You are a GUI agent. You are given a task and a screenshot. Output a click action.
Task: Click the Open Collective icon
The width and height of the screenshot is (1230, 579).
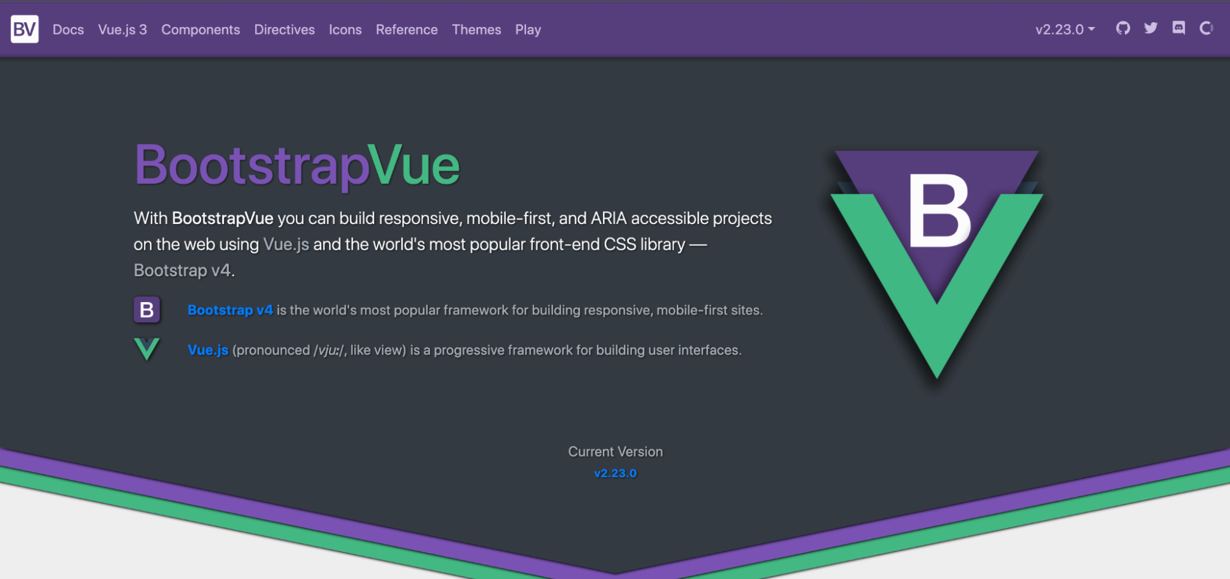[1206, 28]
